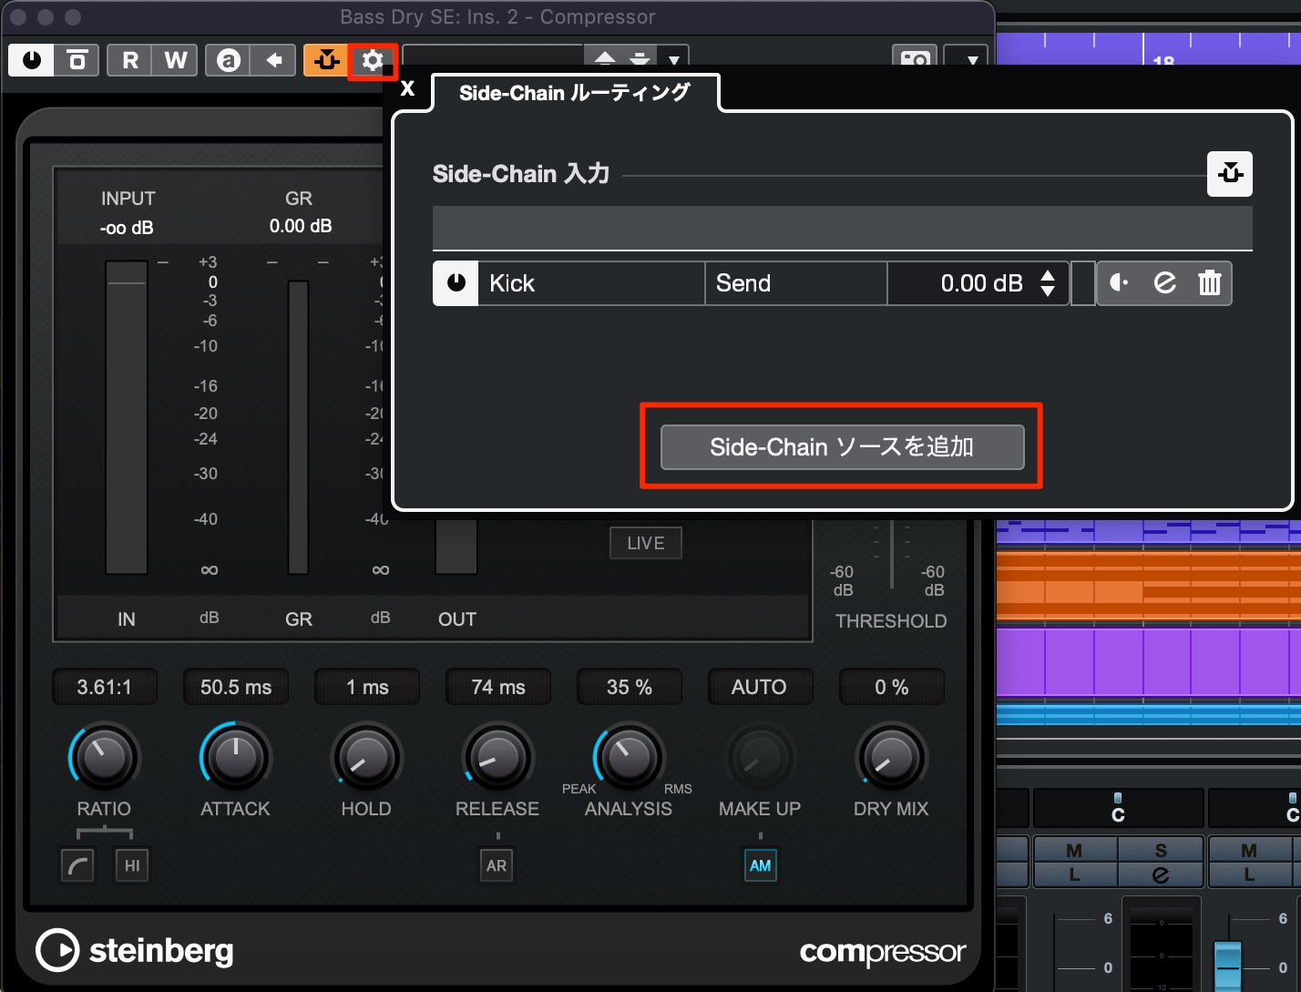The width and height of the screenshot is (1301, 992).
Task: Edit the 74 ms release value
Action: pyautogui.click(x=498, y=687)
